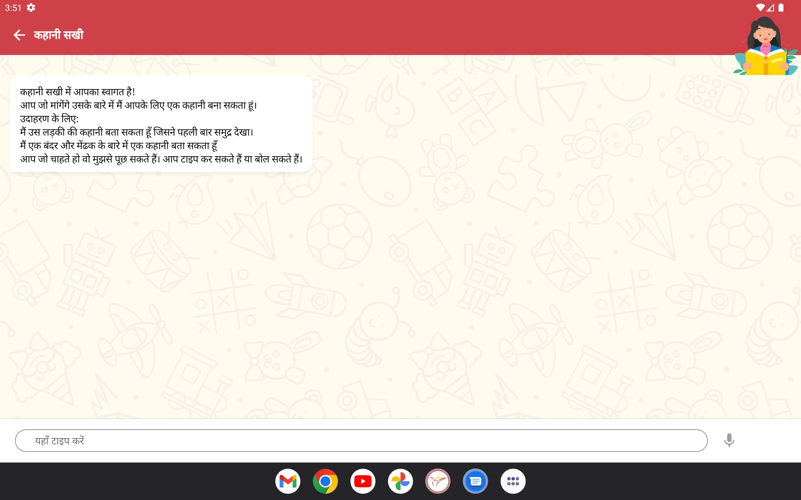Launch Chrome from the dock
Image resolution: width=801 pixels, height=500 pixels.
point(325,481)
